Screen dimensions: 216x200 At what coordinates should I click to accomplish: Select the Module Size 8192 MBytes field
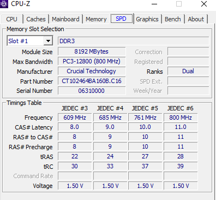[x=92, y=51]
